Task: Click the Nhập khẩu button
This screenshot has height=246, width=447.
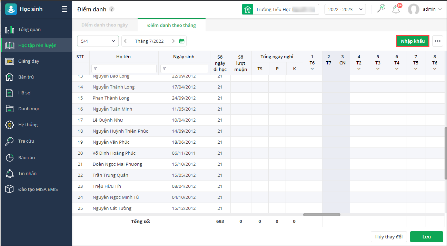Action: click(413, 41)
